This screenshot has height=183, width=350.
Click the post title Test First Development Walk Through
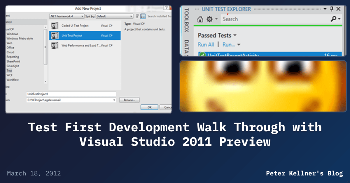coord(175,134)
